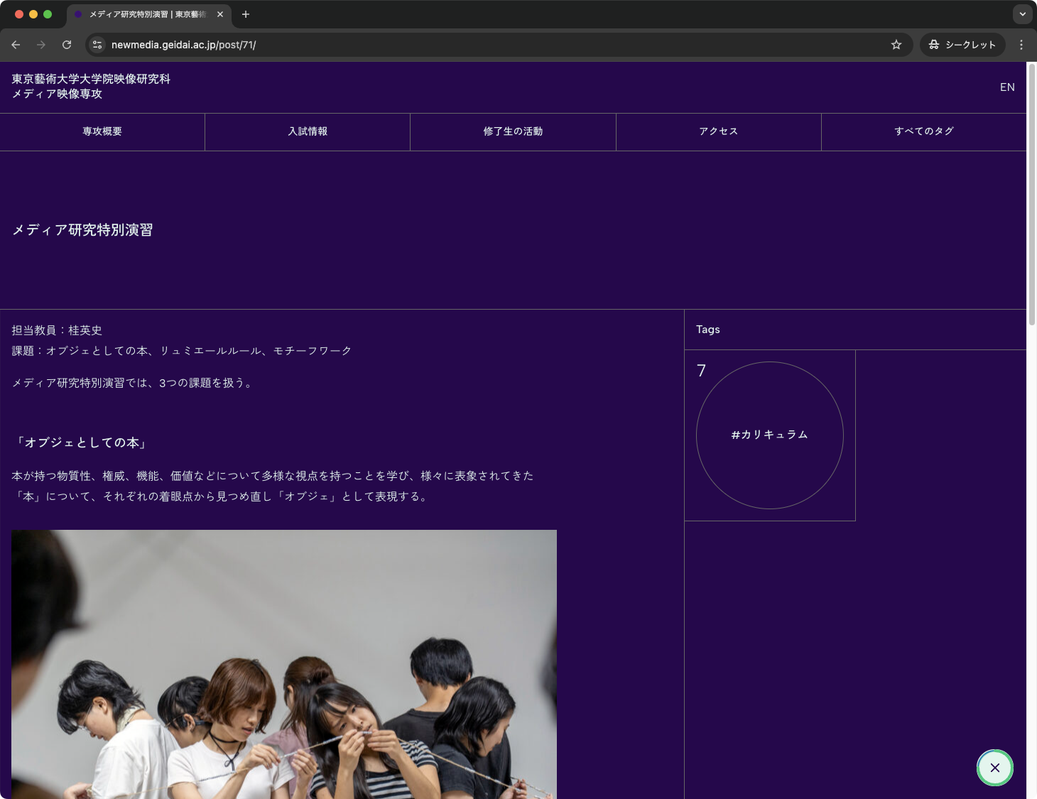Click the シークレット incognito indicator

coord(962,45)
